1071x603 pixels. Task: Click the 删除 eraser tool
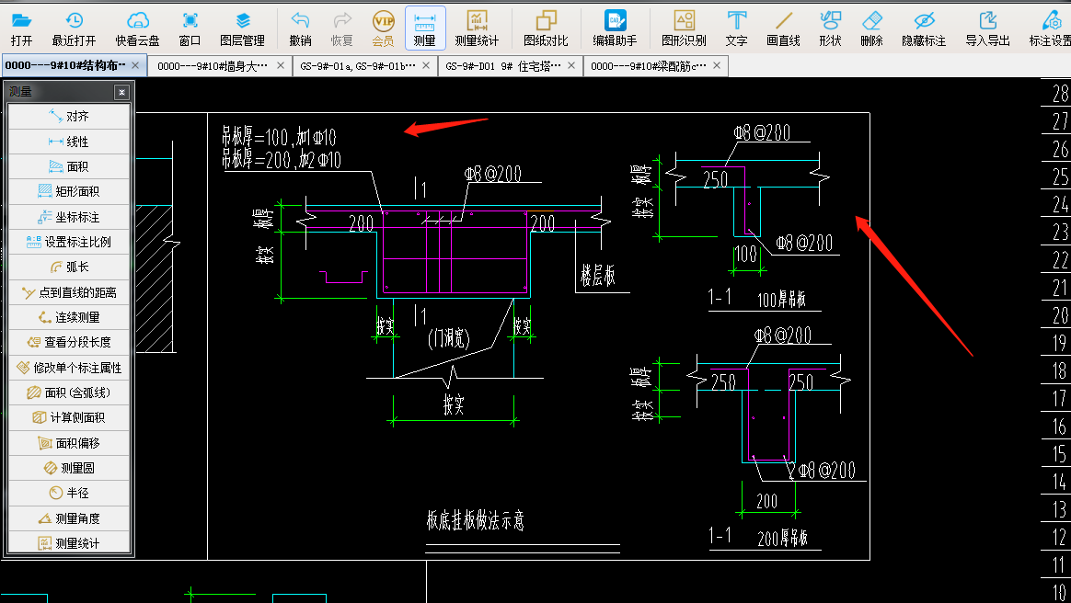(x=871, y=28)
